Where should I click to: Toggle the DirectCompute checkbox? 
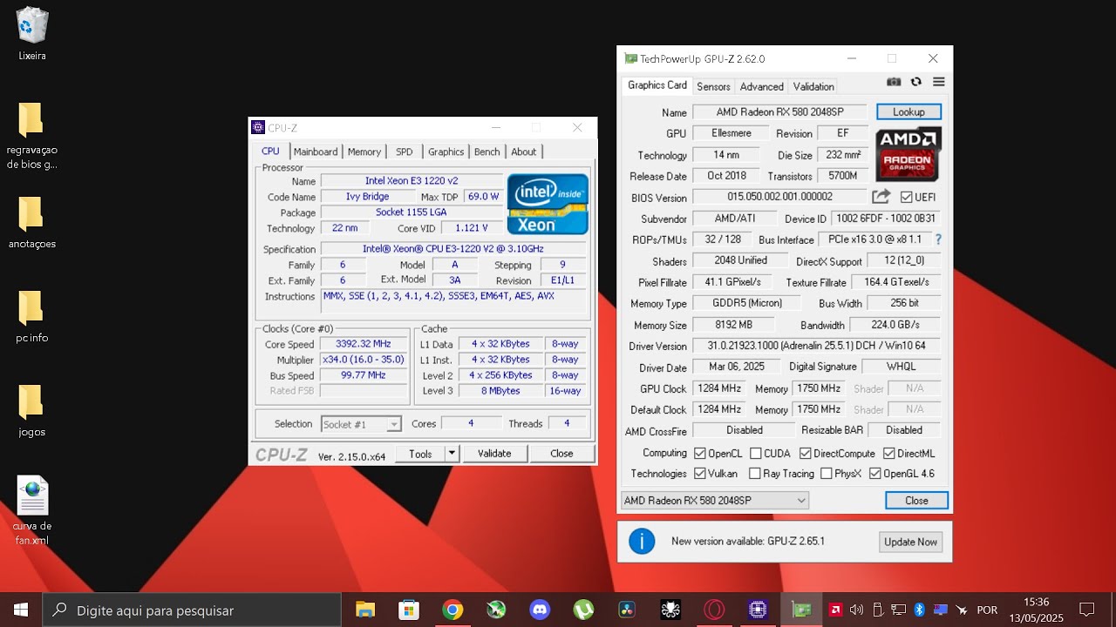tap(805, 454)
